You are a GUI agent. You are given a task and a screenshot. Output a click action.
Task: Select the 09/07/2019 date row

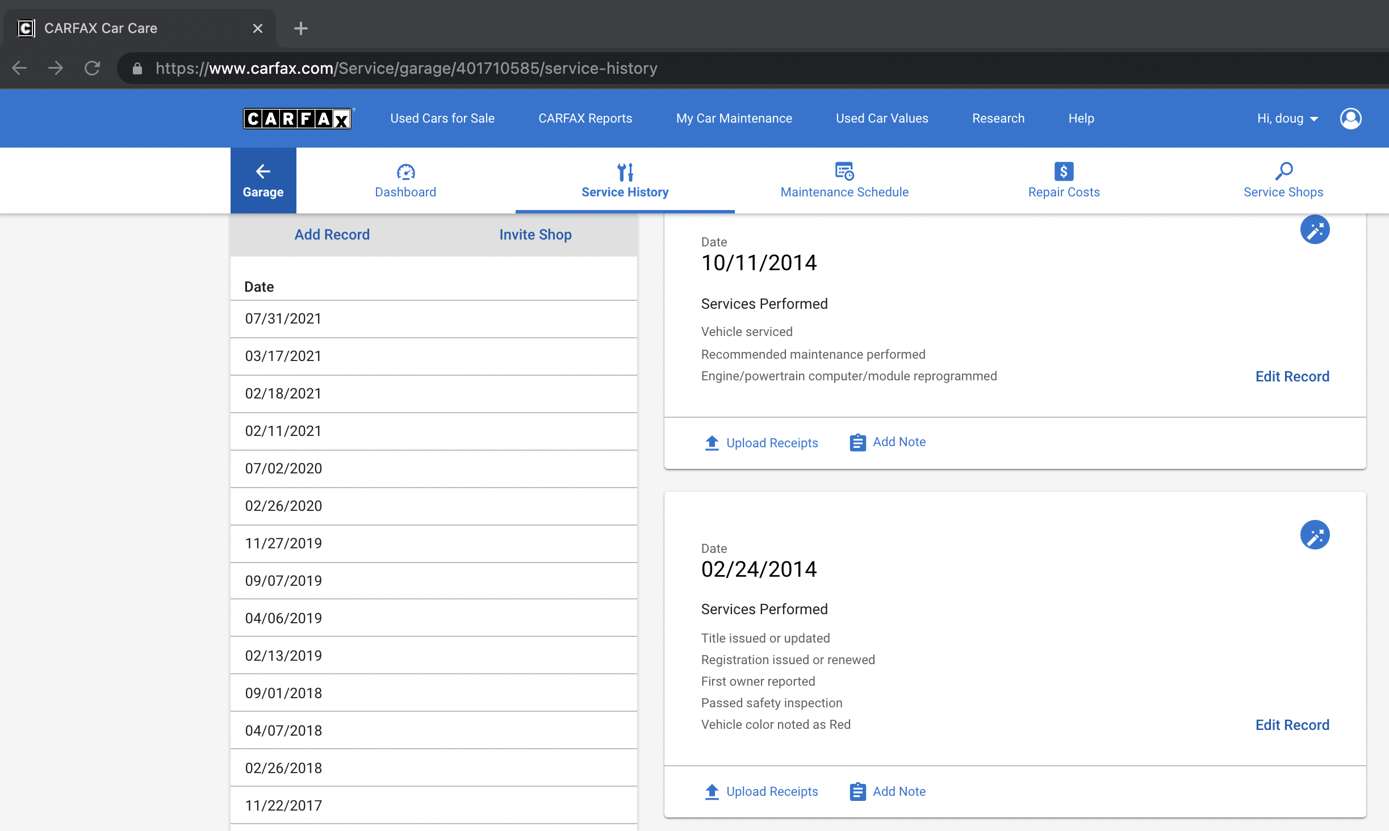coord(434,581)
